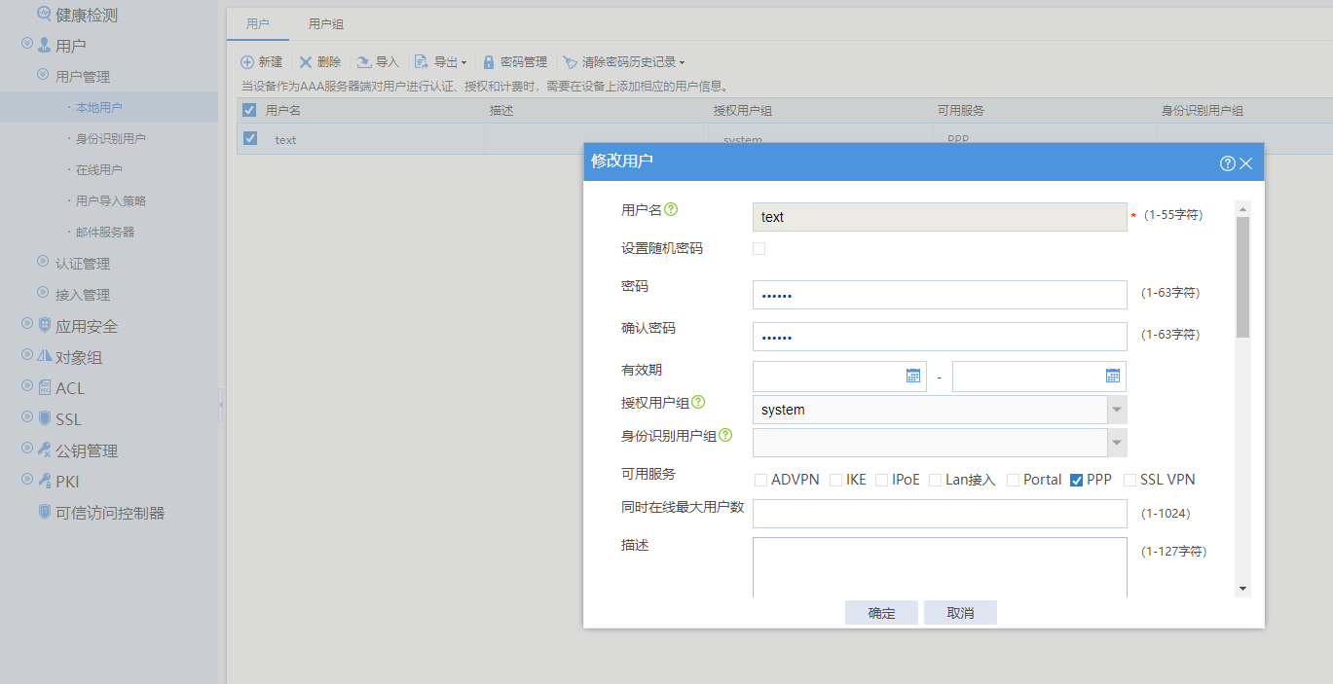Click the help icon beside 身份识别用户组
The image size is (1333, 684).
[x=725, y=435]
